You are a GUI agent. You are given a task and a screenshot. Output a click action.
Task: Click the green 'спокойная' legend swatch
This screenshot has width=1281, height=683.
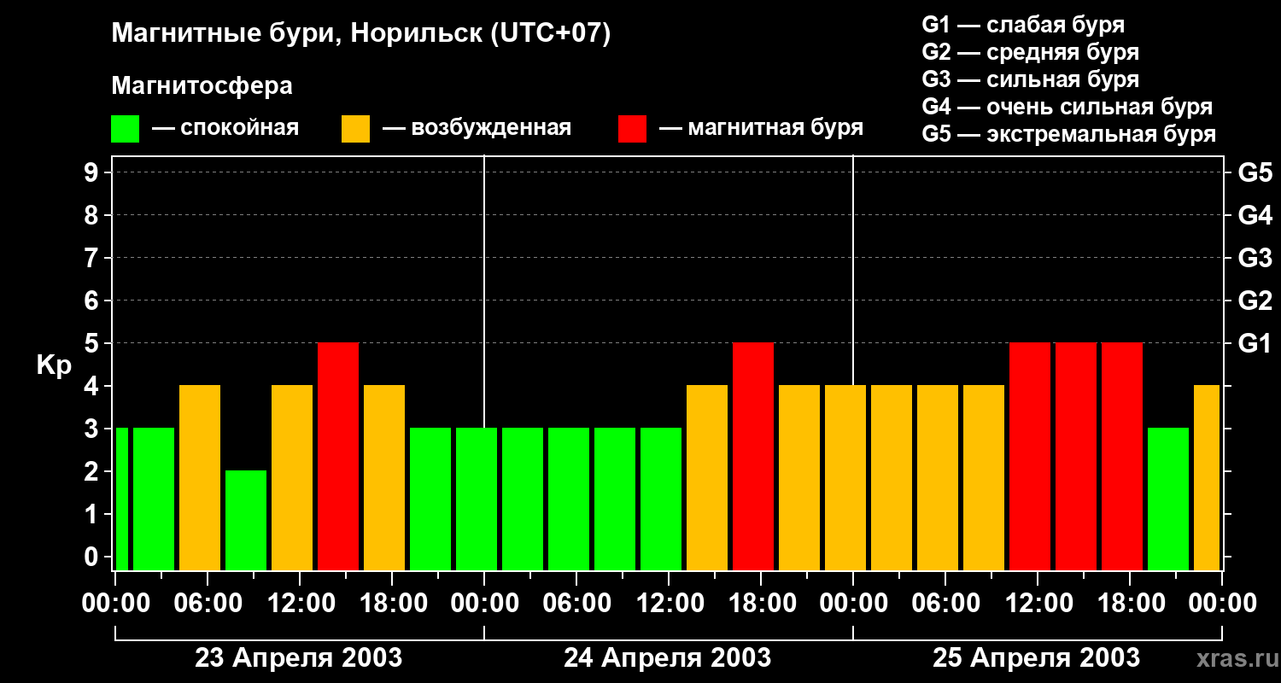(126, 129)
